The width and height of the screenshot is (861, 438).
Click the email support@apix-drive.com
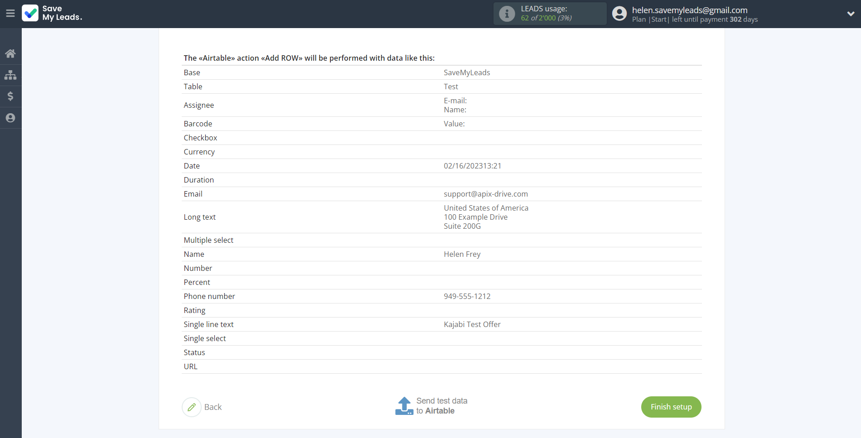(486, 194)
